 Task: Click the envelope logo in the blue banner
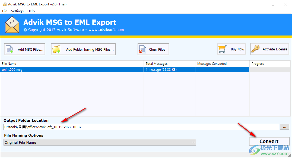click(12, 25)
